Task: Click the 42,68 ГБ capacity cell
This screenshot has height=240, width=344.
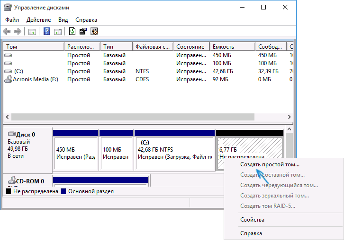Action: 223,71
